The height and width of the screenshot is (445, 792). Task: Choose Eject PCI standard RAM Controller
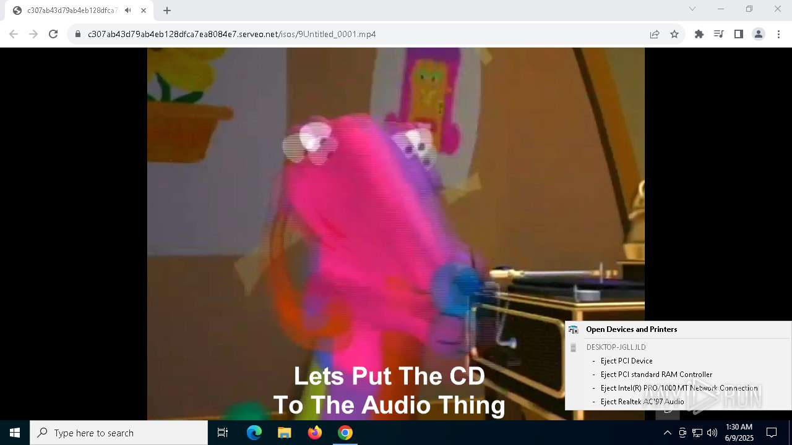[x=656, y=375]
